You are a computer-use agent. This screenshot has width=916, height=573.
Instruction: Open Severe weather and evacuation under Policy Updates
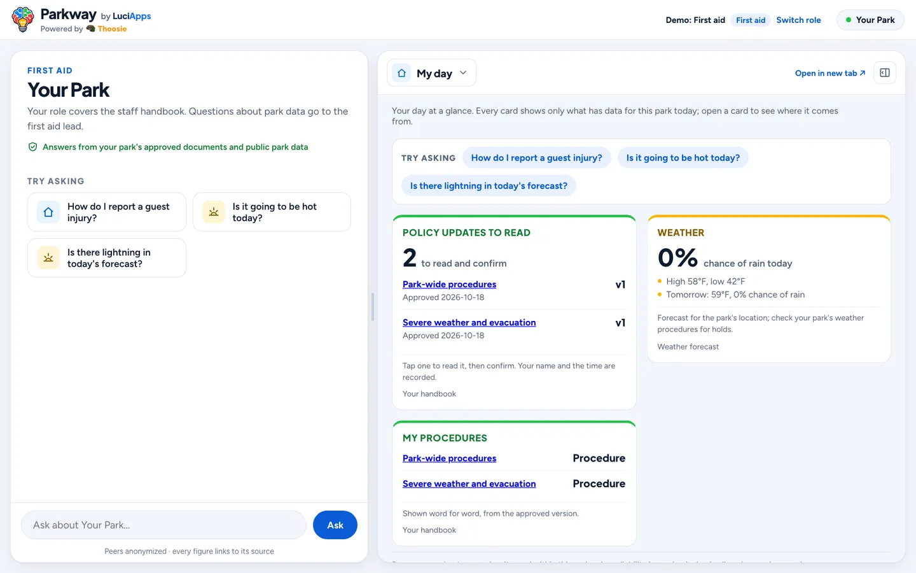(469, 323)
